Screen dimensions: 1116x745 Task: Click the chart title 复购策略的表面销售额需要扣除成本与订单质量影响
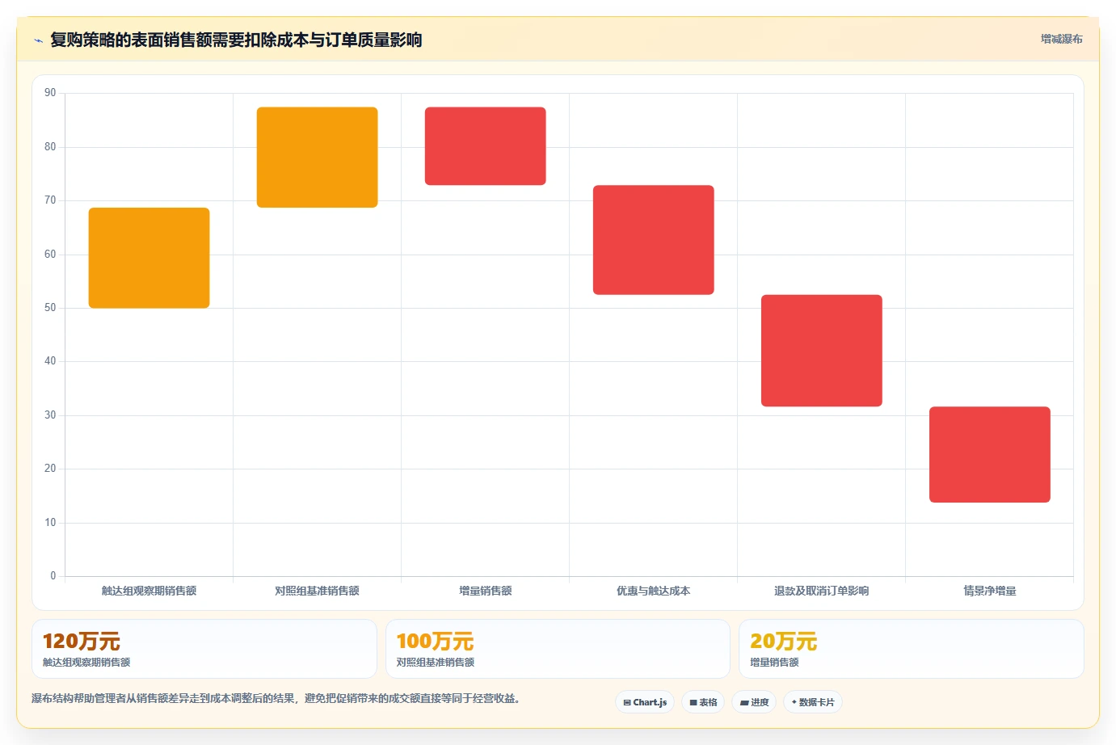[x=236, y=40]
